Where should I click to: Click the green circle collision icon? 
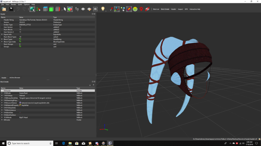135,9
